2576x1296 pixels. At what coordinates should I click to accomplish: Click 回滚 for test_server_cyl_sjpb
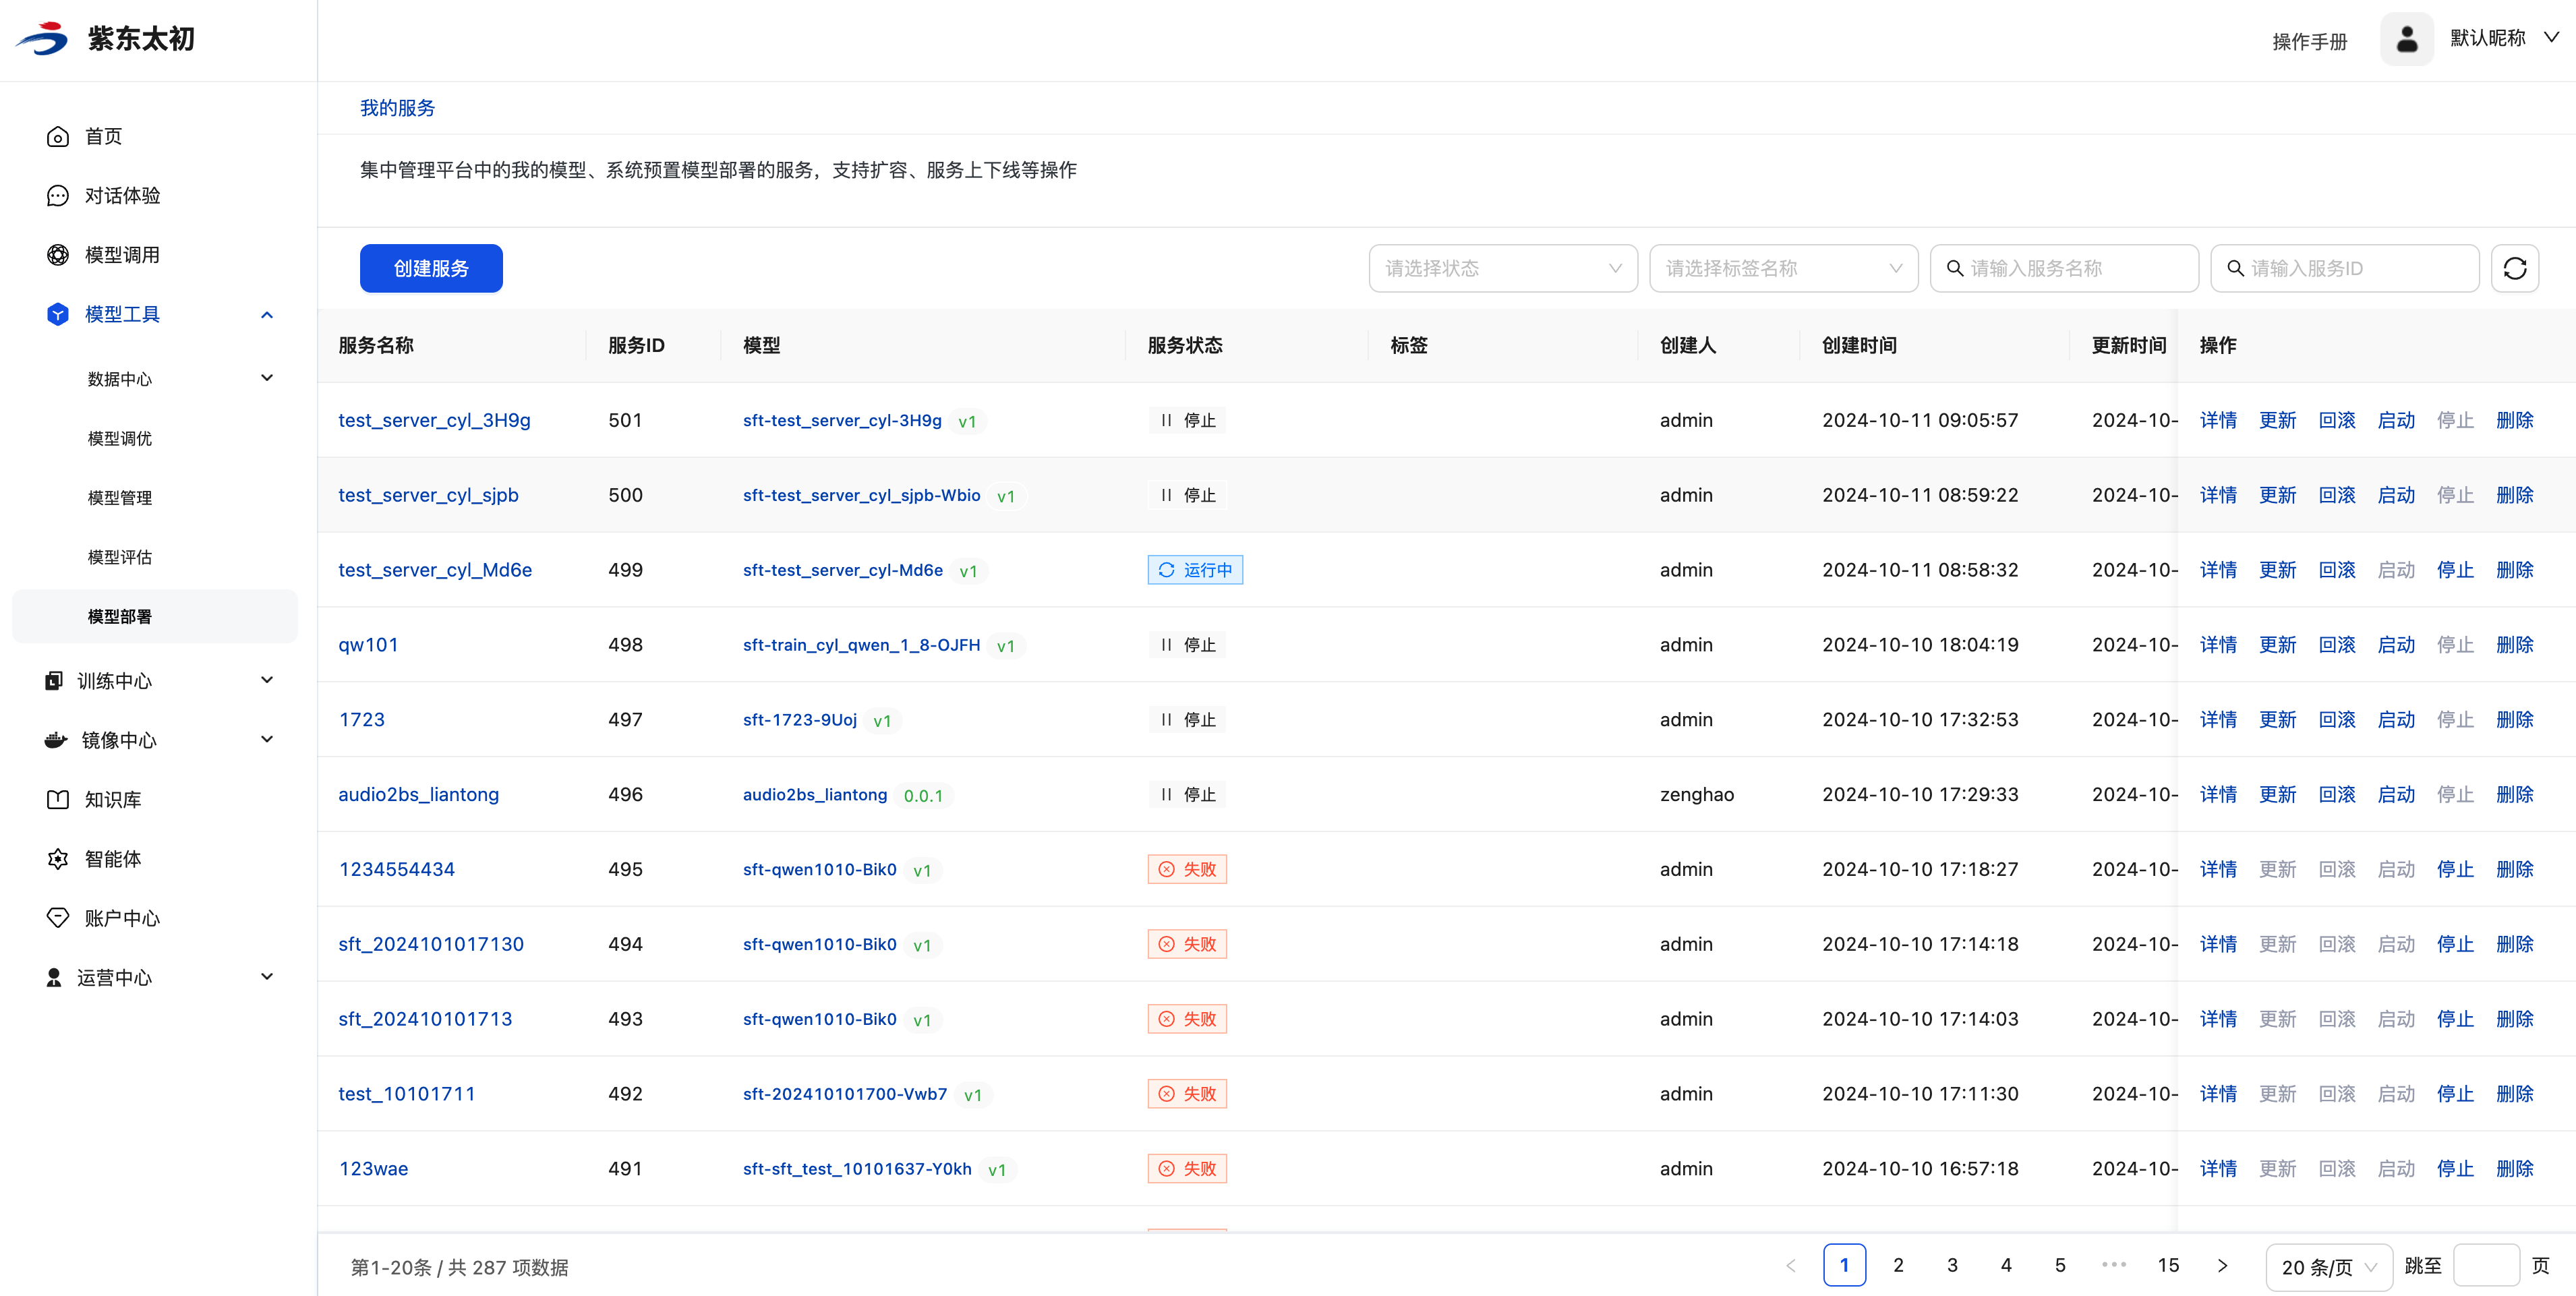tap(2336, 495)
